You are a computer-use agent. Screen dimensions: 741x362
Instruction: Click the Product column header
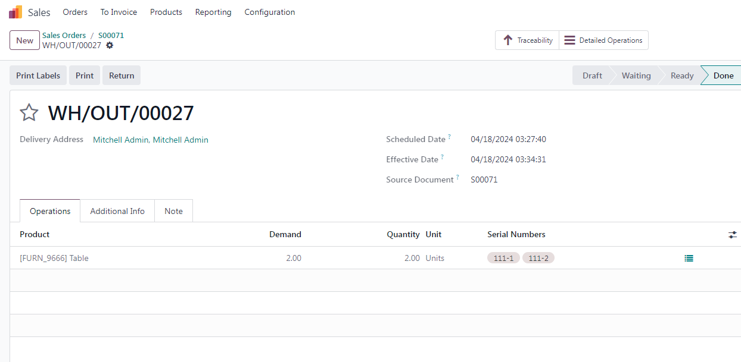35,234
